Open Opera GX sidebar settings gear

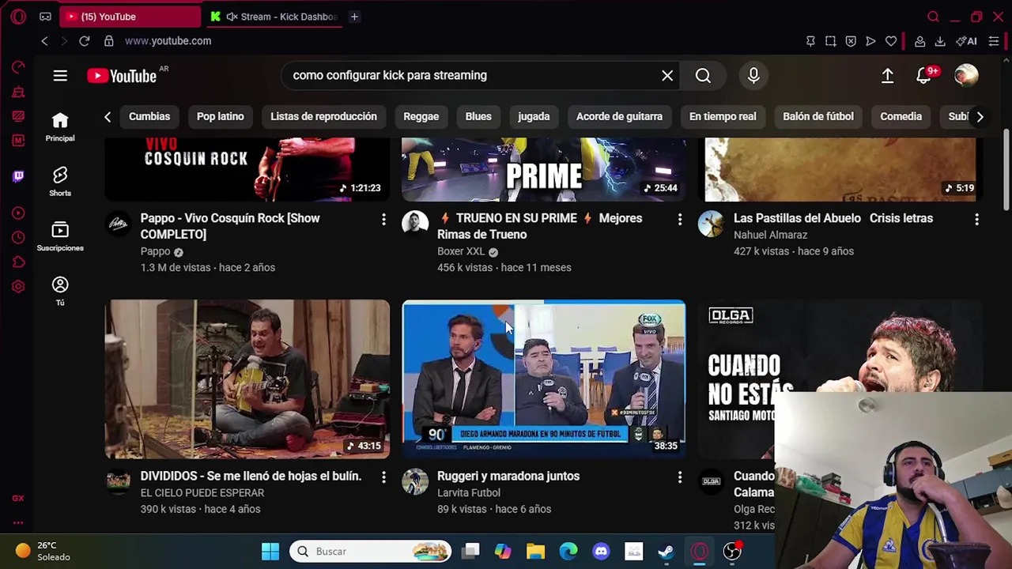click(x=18, y=286)
